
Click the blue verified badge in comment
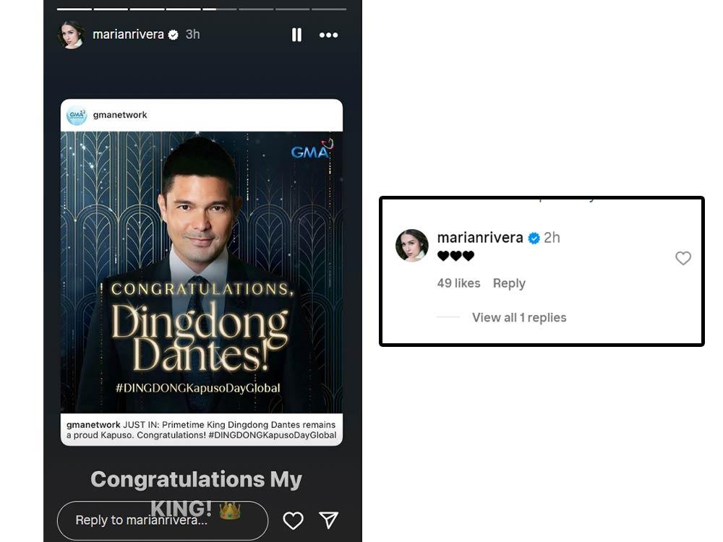[534, 238]
